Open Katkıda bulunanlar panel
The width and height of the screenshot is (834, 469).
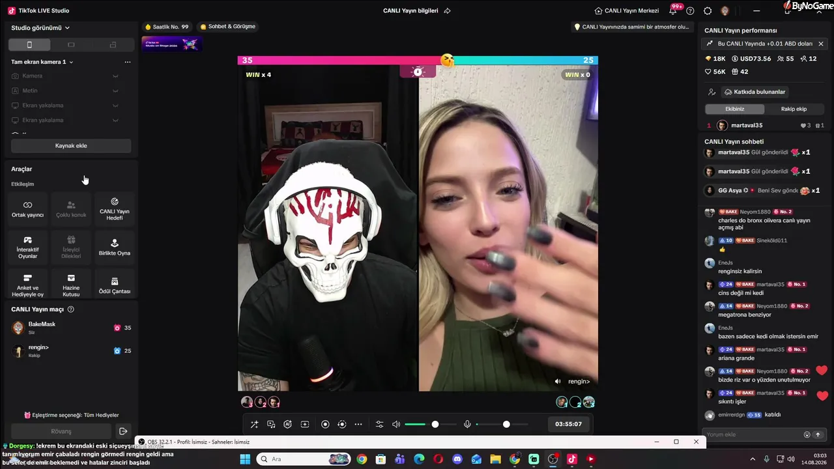point(755,92)
